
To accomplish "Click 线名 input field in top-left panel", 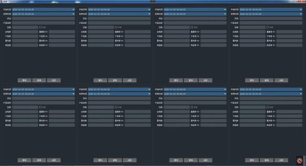I will [43, 18].
